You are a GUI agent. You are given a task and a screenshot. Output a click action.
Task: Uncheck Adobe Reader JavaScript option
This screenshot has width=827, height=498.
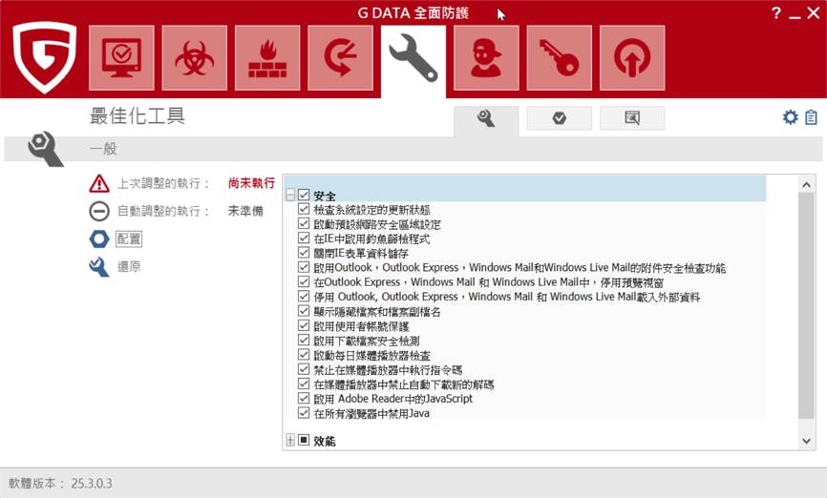[x=304, y=398]
